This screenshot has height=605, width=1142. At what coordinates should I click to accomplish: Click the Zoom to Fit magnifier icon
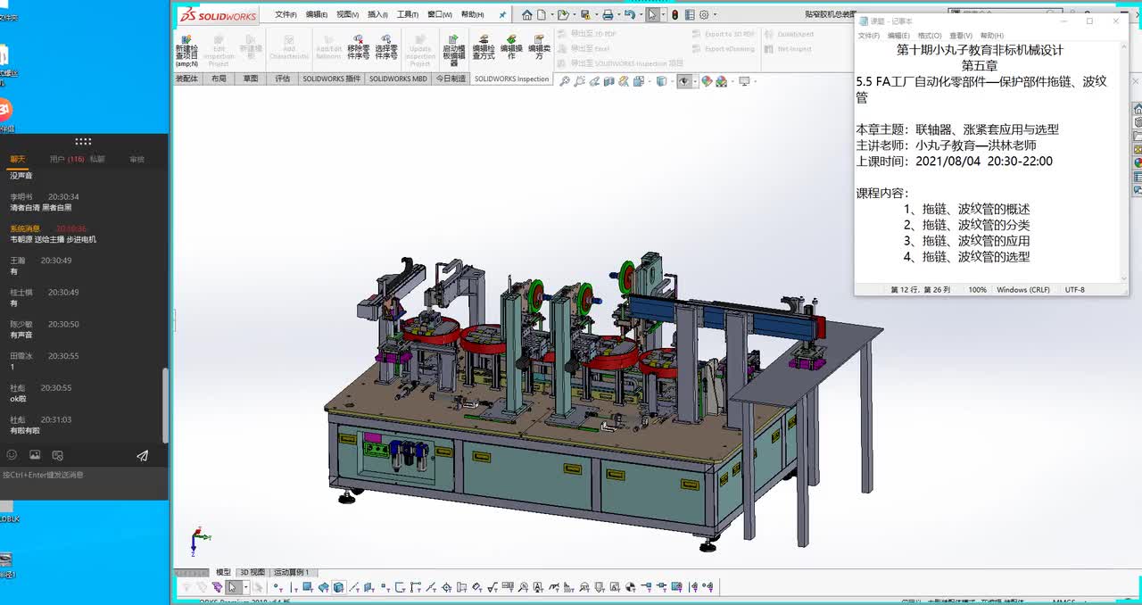(x=565, y=81)
